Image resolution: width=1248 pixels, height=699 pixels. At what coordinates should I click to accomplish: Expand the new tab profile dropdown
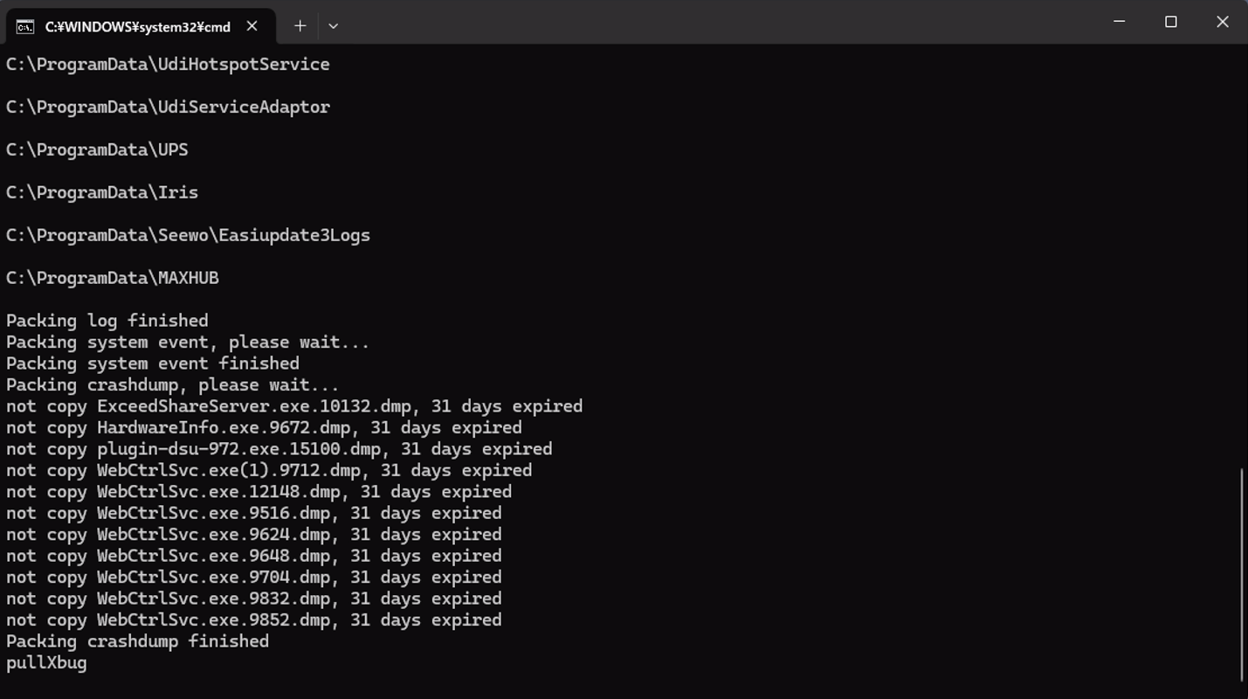click(x=333, y=26)
